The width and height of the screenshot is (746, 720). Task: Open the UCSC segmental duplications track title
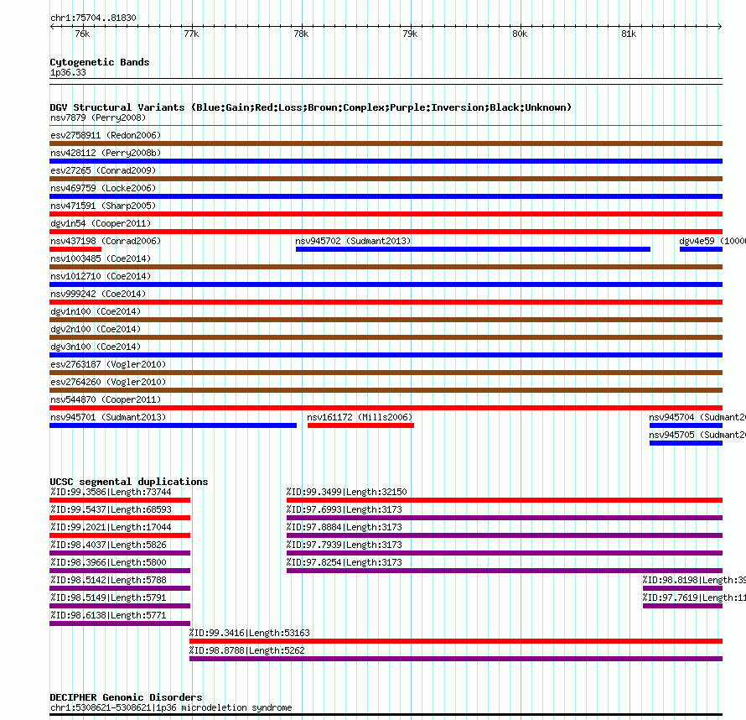(129, 482)
